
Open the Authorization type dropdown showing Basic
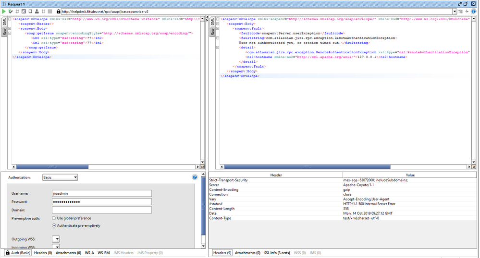click(60, 177)
